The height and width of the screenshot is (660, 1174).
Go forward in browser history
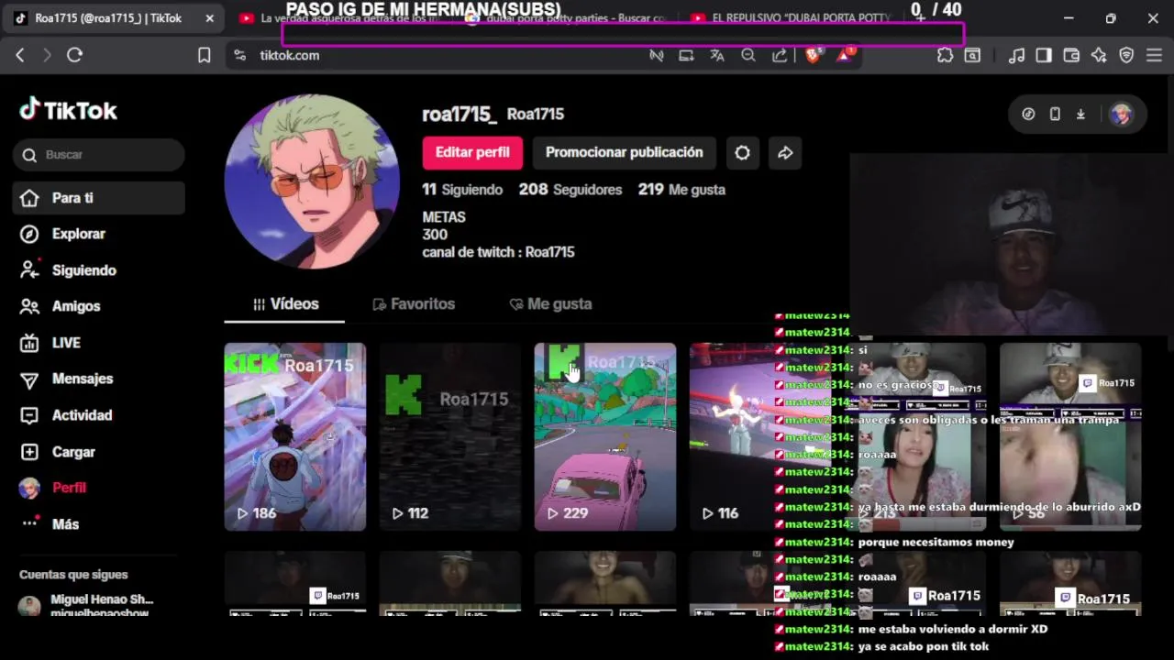pyautogui.click(x=47, y=55)
